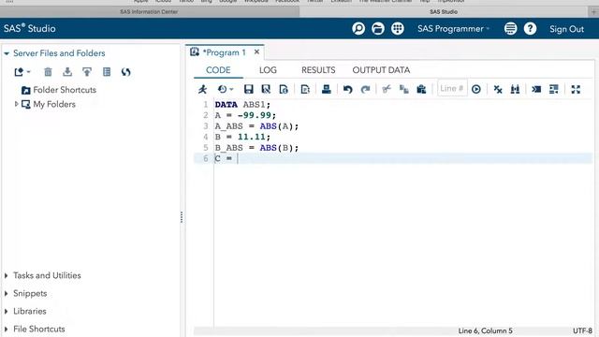Open the Help question mark icon
This screenshot has width=599, height=337.
pyautogui.click(x=530, y=29)
